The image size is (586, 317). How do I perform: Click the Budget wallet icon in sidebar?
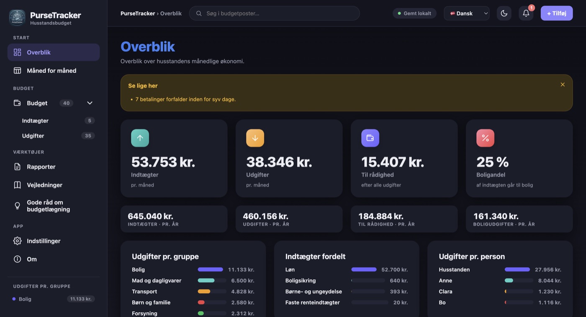coord(17,103)
